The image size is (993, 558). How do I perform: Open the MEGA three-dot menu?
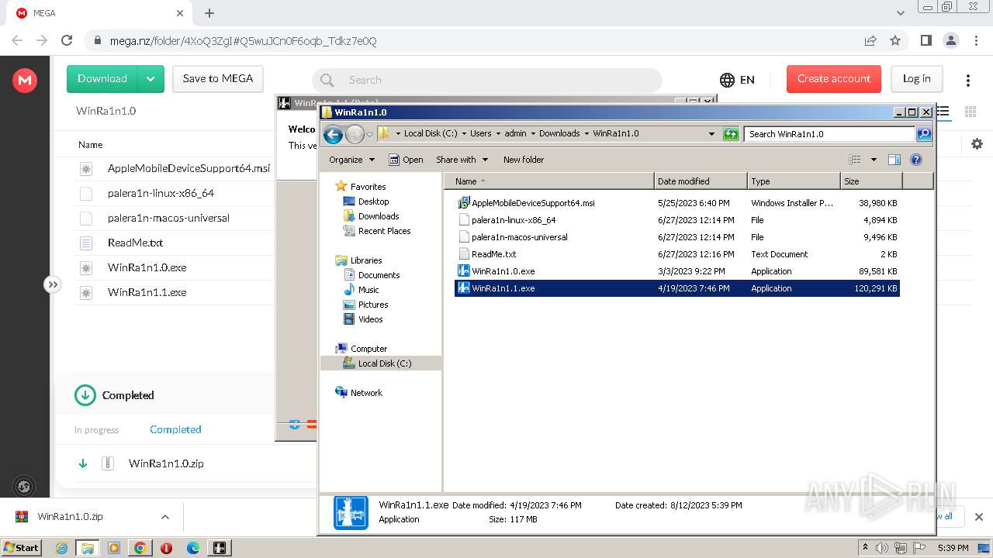(x=968, y=80)
